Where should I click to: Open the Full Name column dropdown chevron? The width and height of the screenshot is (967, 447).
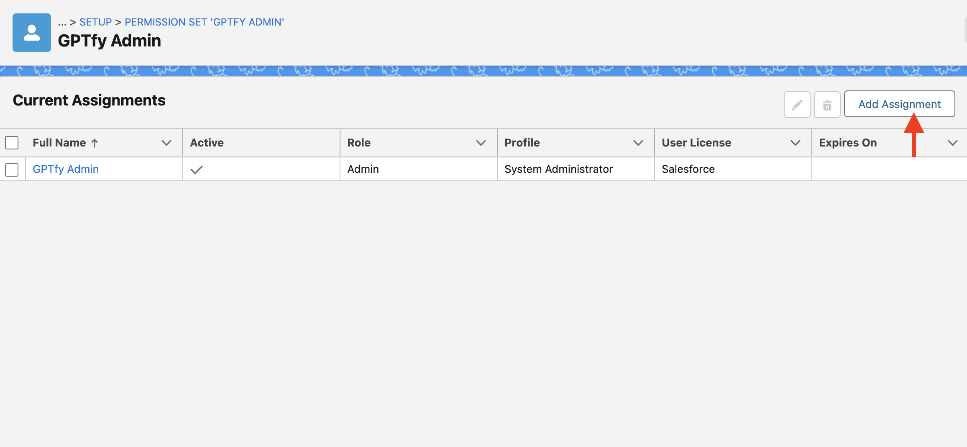(x=166, y=143)
